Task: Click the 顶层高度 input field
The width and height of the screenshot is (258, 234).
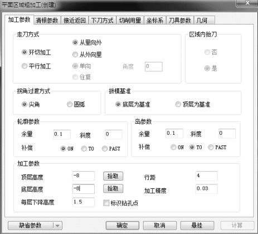Action: point(84,176)
